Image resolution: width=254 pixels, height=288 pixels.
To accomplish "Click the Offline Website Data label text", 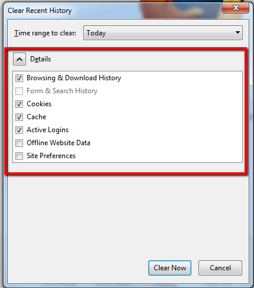I will coord(58,143).
